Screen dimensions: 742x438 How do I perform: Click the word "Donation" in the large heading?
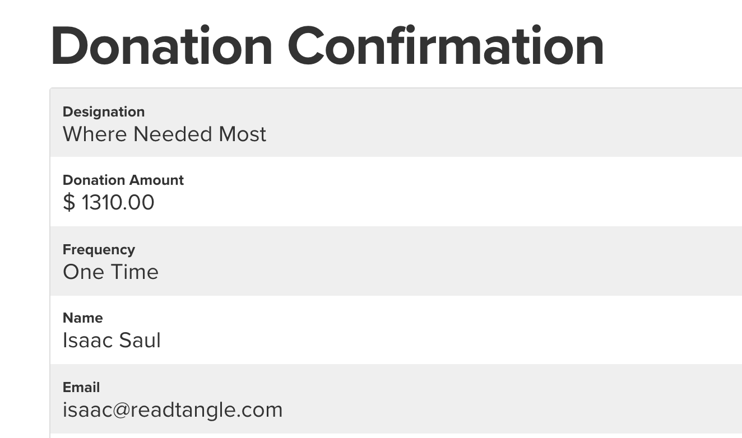click(x=161, y=46)
